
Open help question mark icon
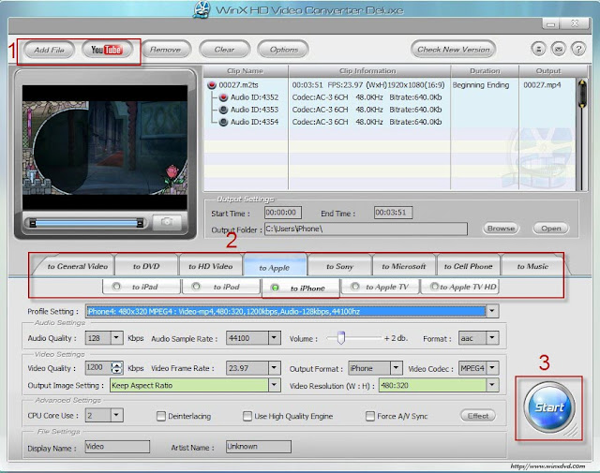coord(578,50)
